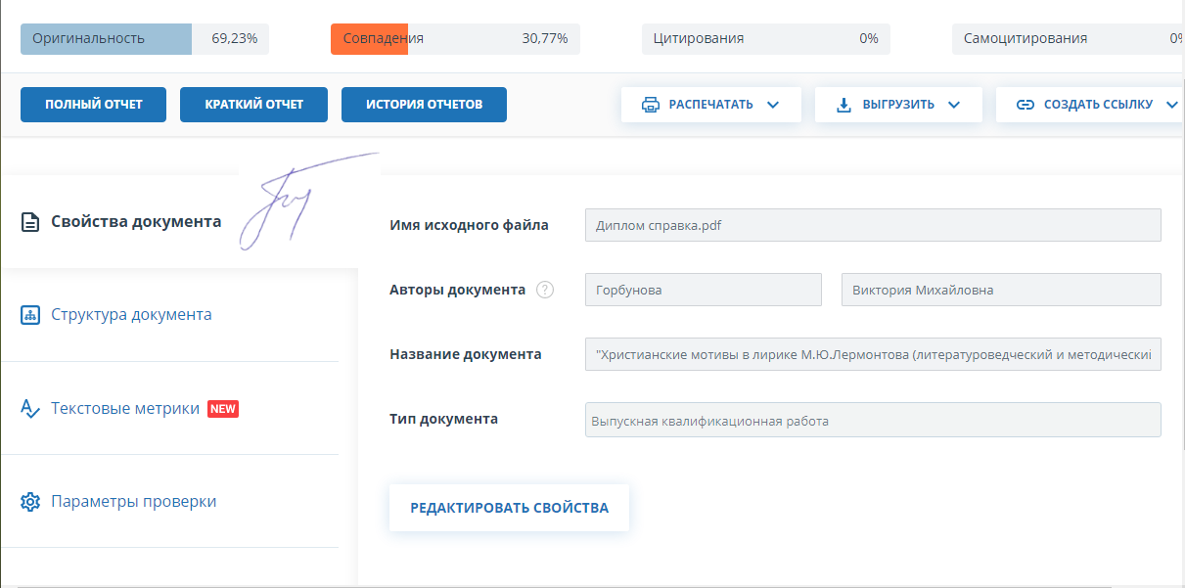This screenshot has width=1185, height=588.
Task: Click the link icon beside Создать ссылку
Action: (1025, 105)
